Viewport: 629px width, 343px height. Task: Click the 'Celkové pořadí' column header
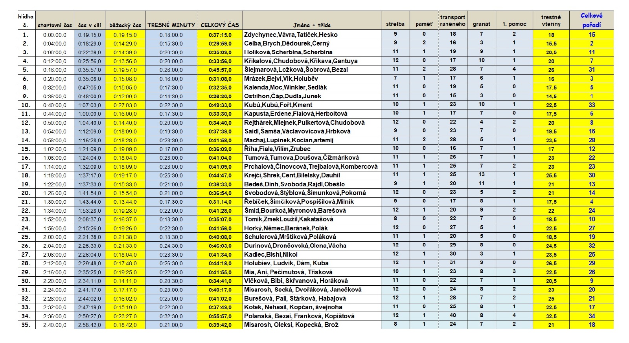(x=591, y=20)
